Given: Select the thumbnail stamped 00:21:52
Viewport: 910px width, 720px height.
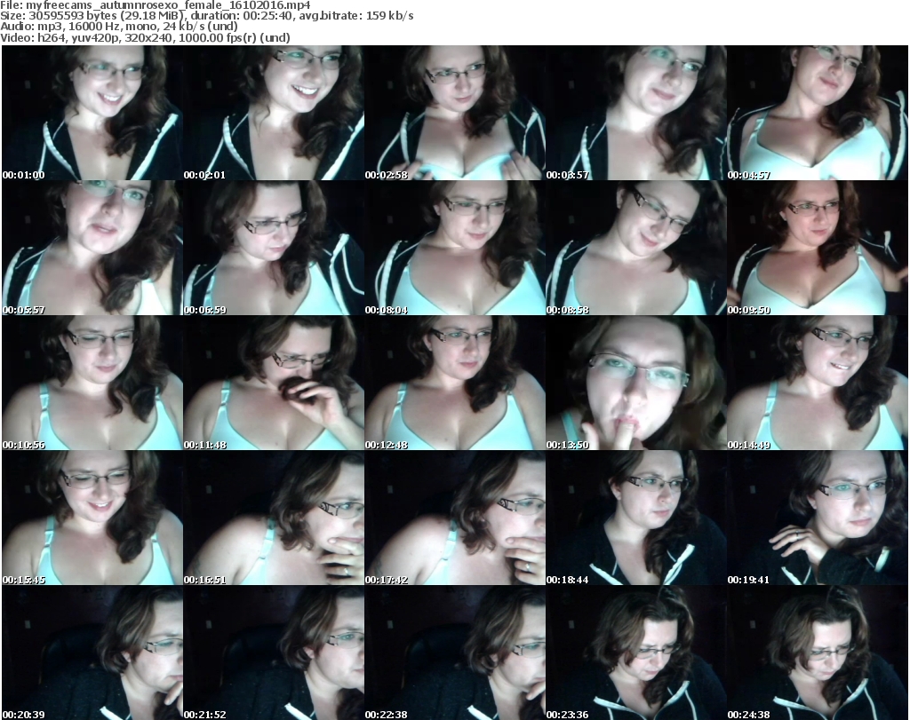Looking at the screenshot, I should tap(274, 653).
